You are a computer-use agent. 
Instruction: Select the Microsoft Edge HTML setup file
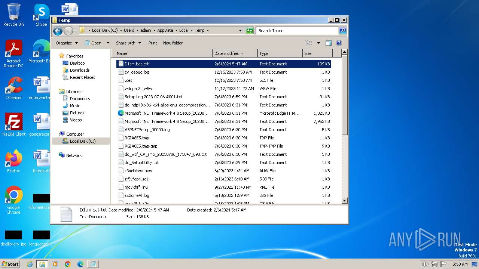click(x=224, y=113)
